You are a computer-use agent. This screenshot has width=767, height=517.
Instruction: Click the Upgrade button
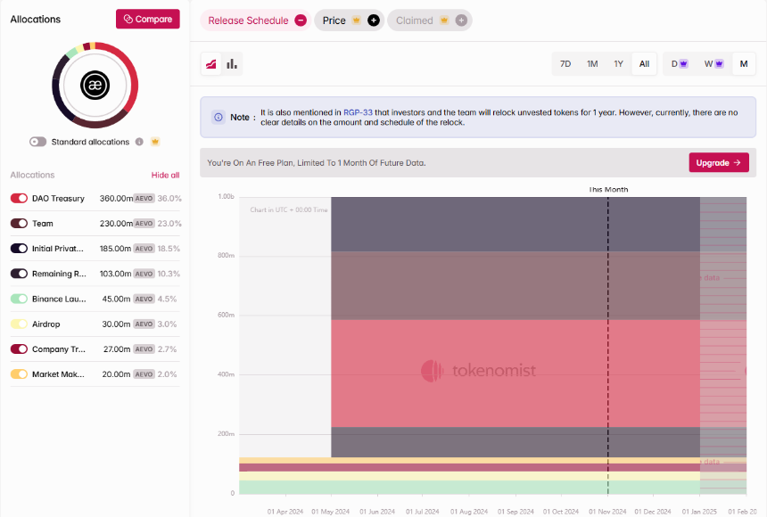click(719, 163)
